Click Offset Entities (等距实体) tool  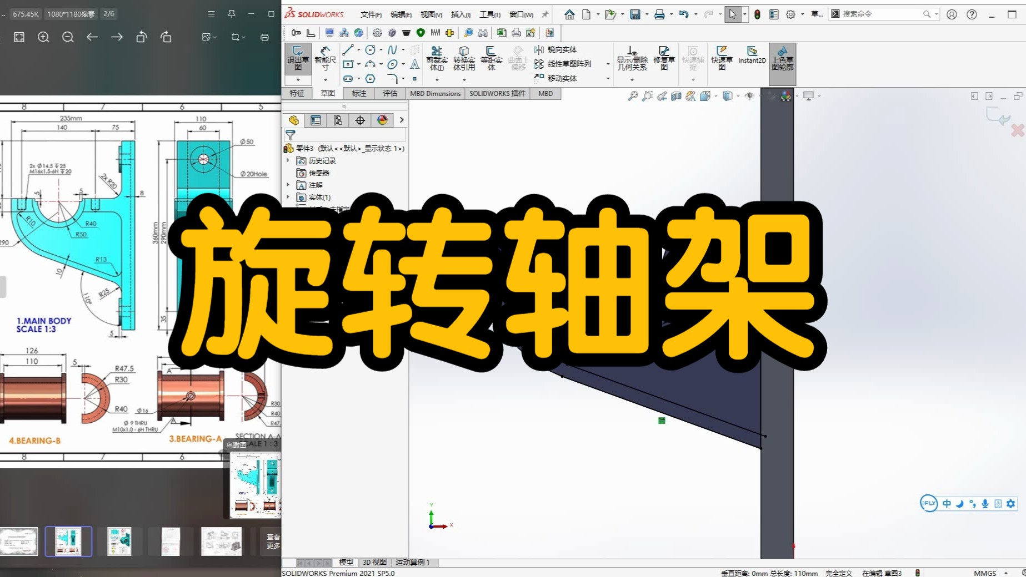[x=491, y=58]
